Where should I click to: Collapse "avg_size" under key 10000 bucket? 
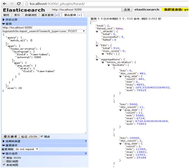click(120, 144)
